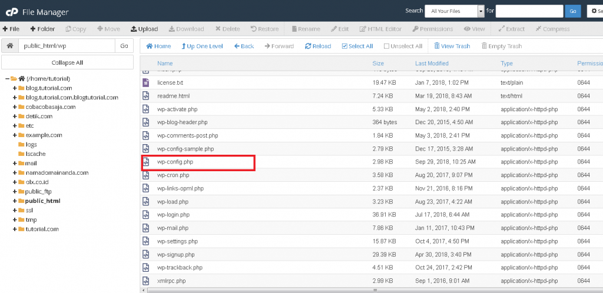
Task: Click the home icon beside path field
Action: [x=10, y=46]
